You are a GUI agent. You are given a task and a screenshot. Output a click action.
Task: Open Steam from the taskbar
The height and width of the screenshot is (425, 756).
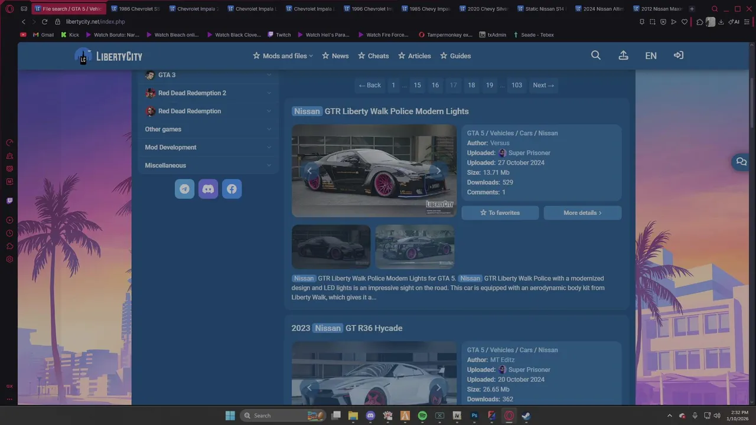[x=526, y=416]
